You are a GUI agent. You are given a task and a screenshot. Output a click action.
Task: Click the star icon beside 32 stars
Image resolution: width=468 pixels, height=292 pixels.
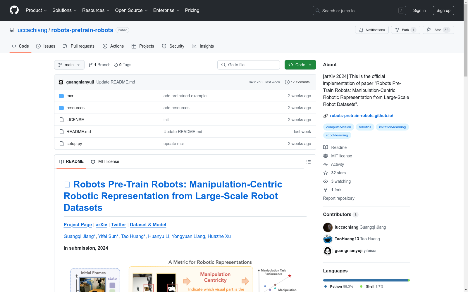coord(326,173)
